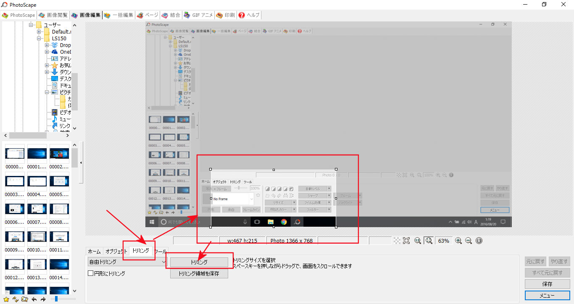Click the zoom out magnifier icon
Viewport: 574px width, 304px height.
[x=469, y=241]
